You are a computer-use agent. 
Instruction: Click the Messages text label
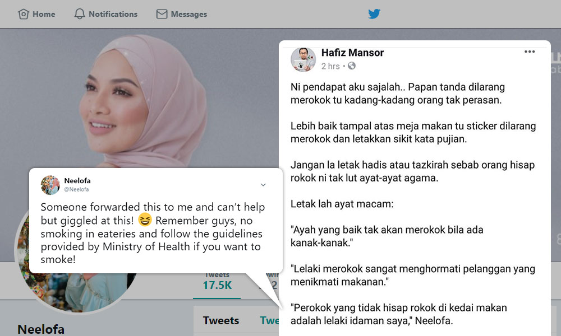pyautogui.click(x=189, y=15)
